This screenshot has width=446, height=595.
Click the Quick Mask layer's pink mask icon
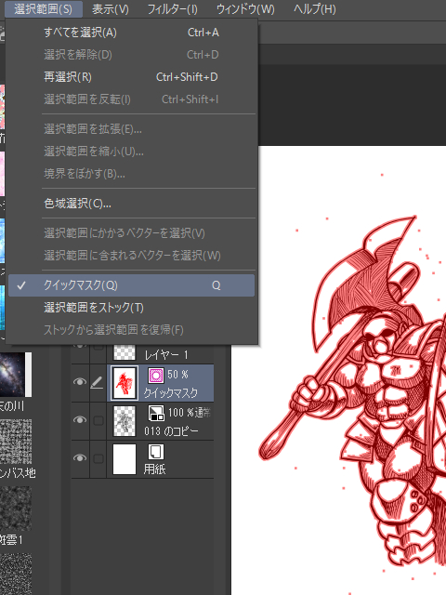tap(155, 375)
